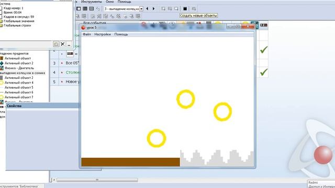The height and width of the screenshot is (188, 335).
Task: Click the X button in debugger panel
Action: pos(62,44)
